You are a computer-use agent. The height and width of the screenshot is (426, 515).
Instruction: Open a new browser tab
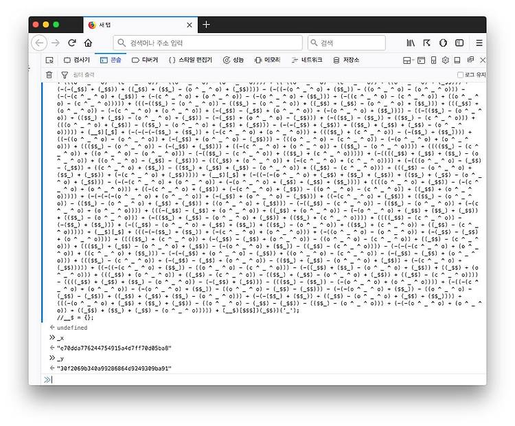[x=206, y=25]
